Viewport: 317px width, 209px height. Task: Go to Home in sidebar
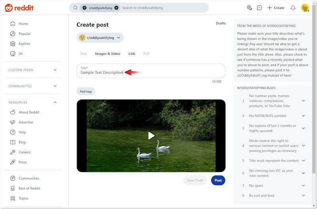tap(23, 24)
